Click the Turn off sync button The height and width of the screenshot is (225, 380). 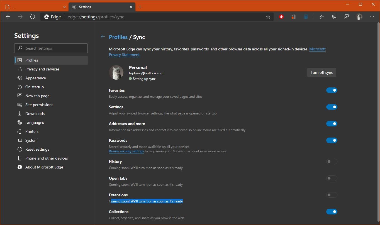pos(322,72)
